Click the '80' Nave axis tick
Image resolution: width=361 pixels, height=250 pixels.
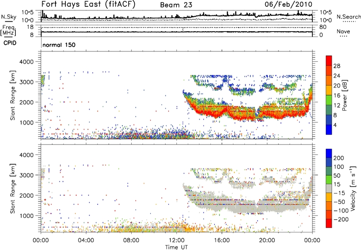[323, 27]
